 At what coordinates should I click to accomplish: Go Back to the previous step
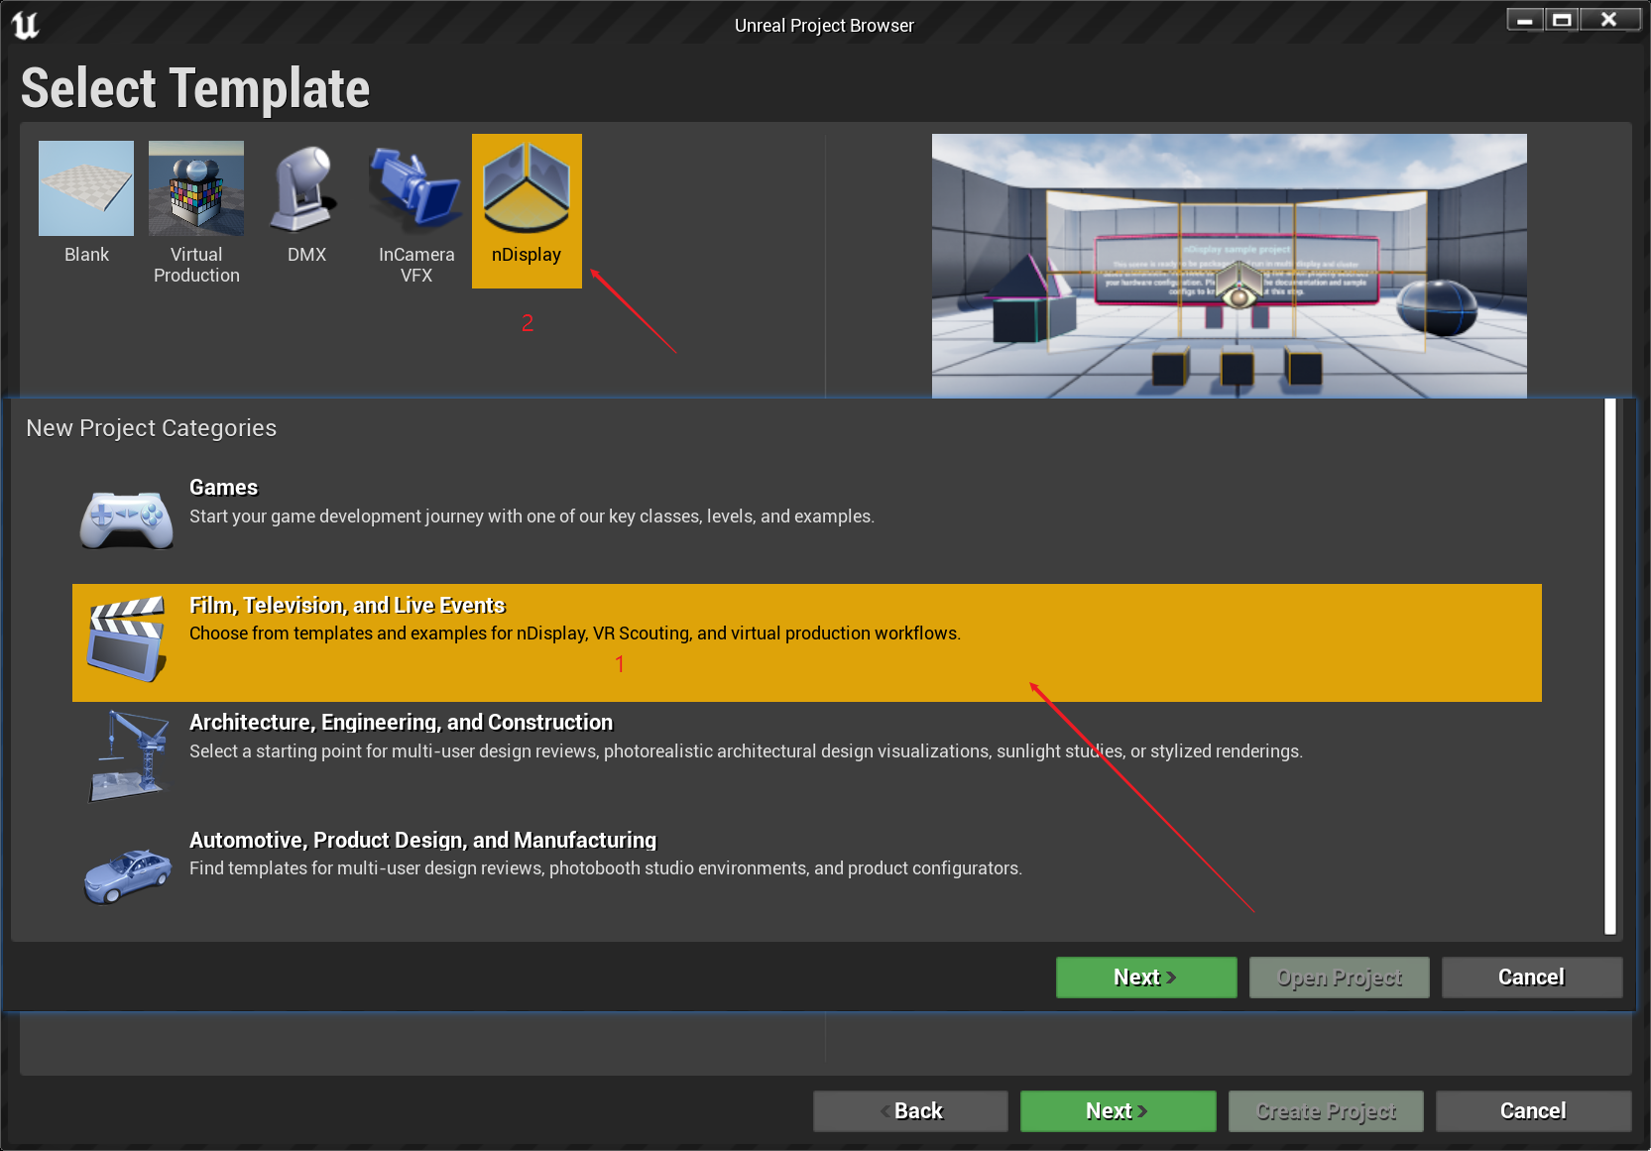point(910,1111)
